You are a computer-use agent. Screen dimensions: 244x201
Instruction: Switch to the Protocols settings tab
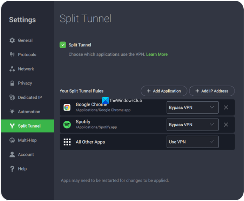[27, 55]
